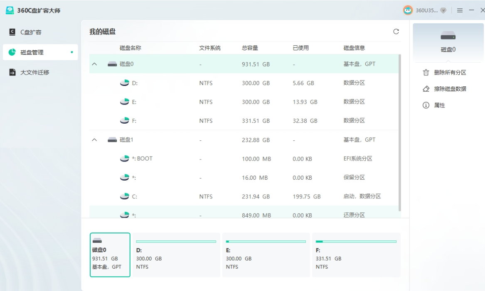Collapse the 磁盘1 partition list
Image resolution: width=485 pixels, height=291 pixels.
point(94,139)
